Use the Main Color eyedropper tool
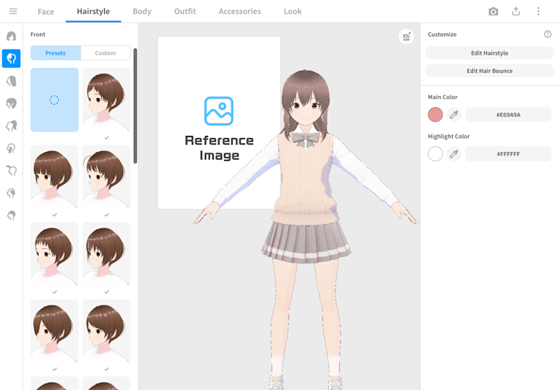Image resolution: width=559 pixels, height=390 pixels. coord(454,115)
